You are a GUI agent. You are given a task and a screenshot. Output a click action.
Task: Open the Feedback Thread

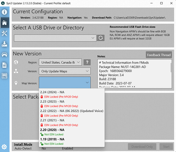(x=159, y=55)
